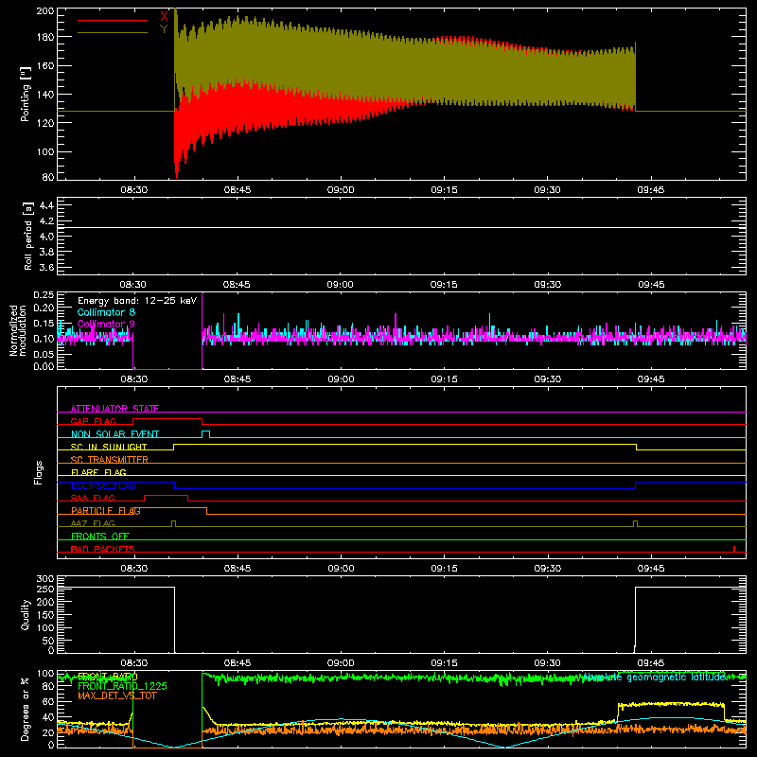Screen dimensions: 757x757
Task: Click the BAD_PACKETS flag label
Action: [x=103, y=549]
